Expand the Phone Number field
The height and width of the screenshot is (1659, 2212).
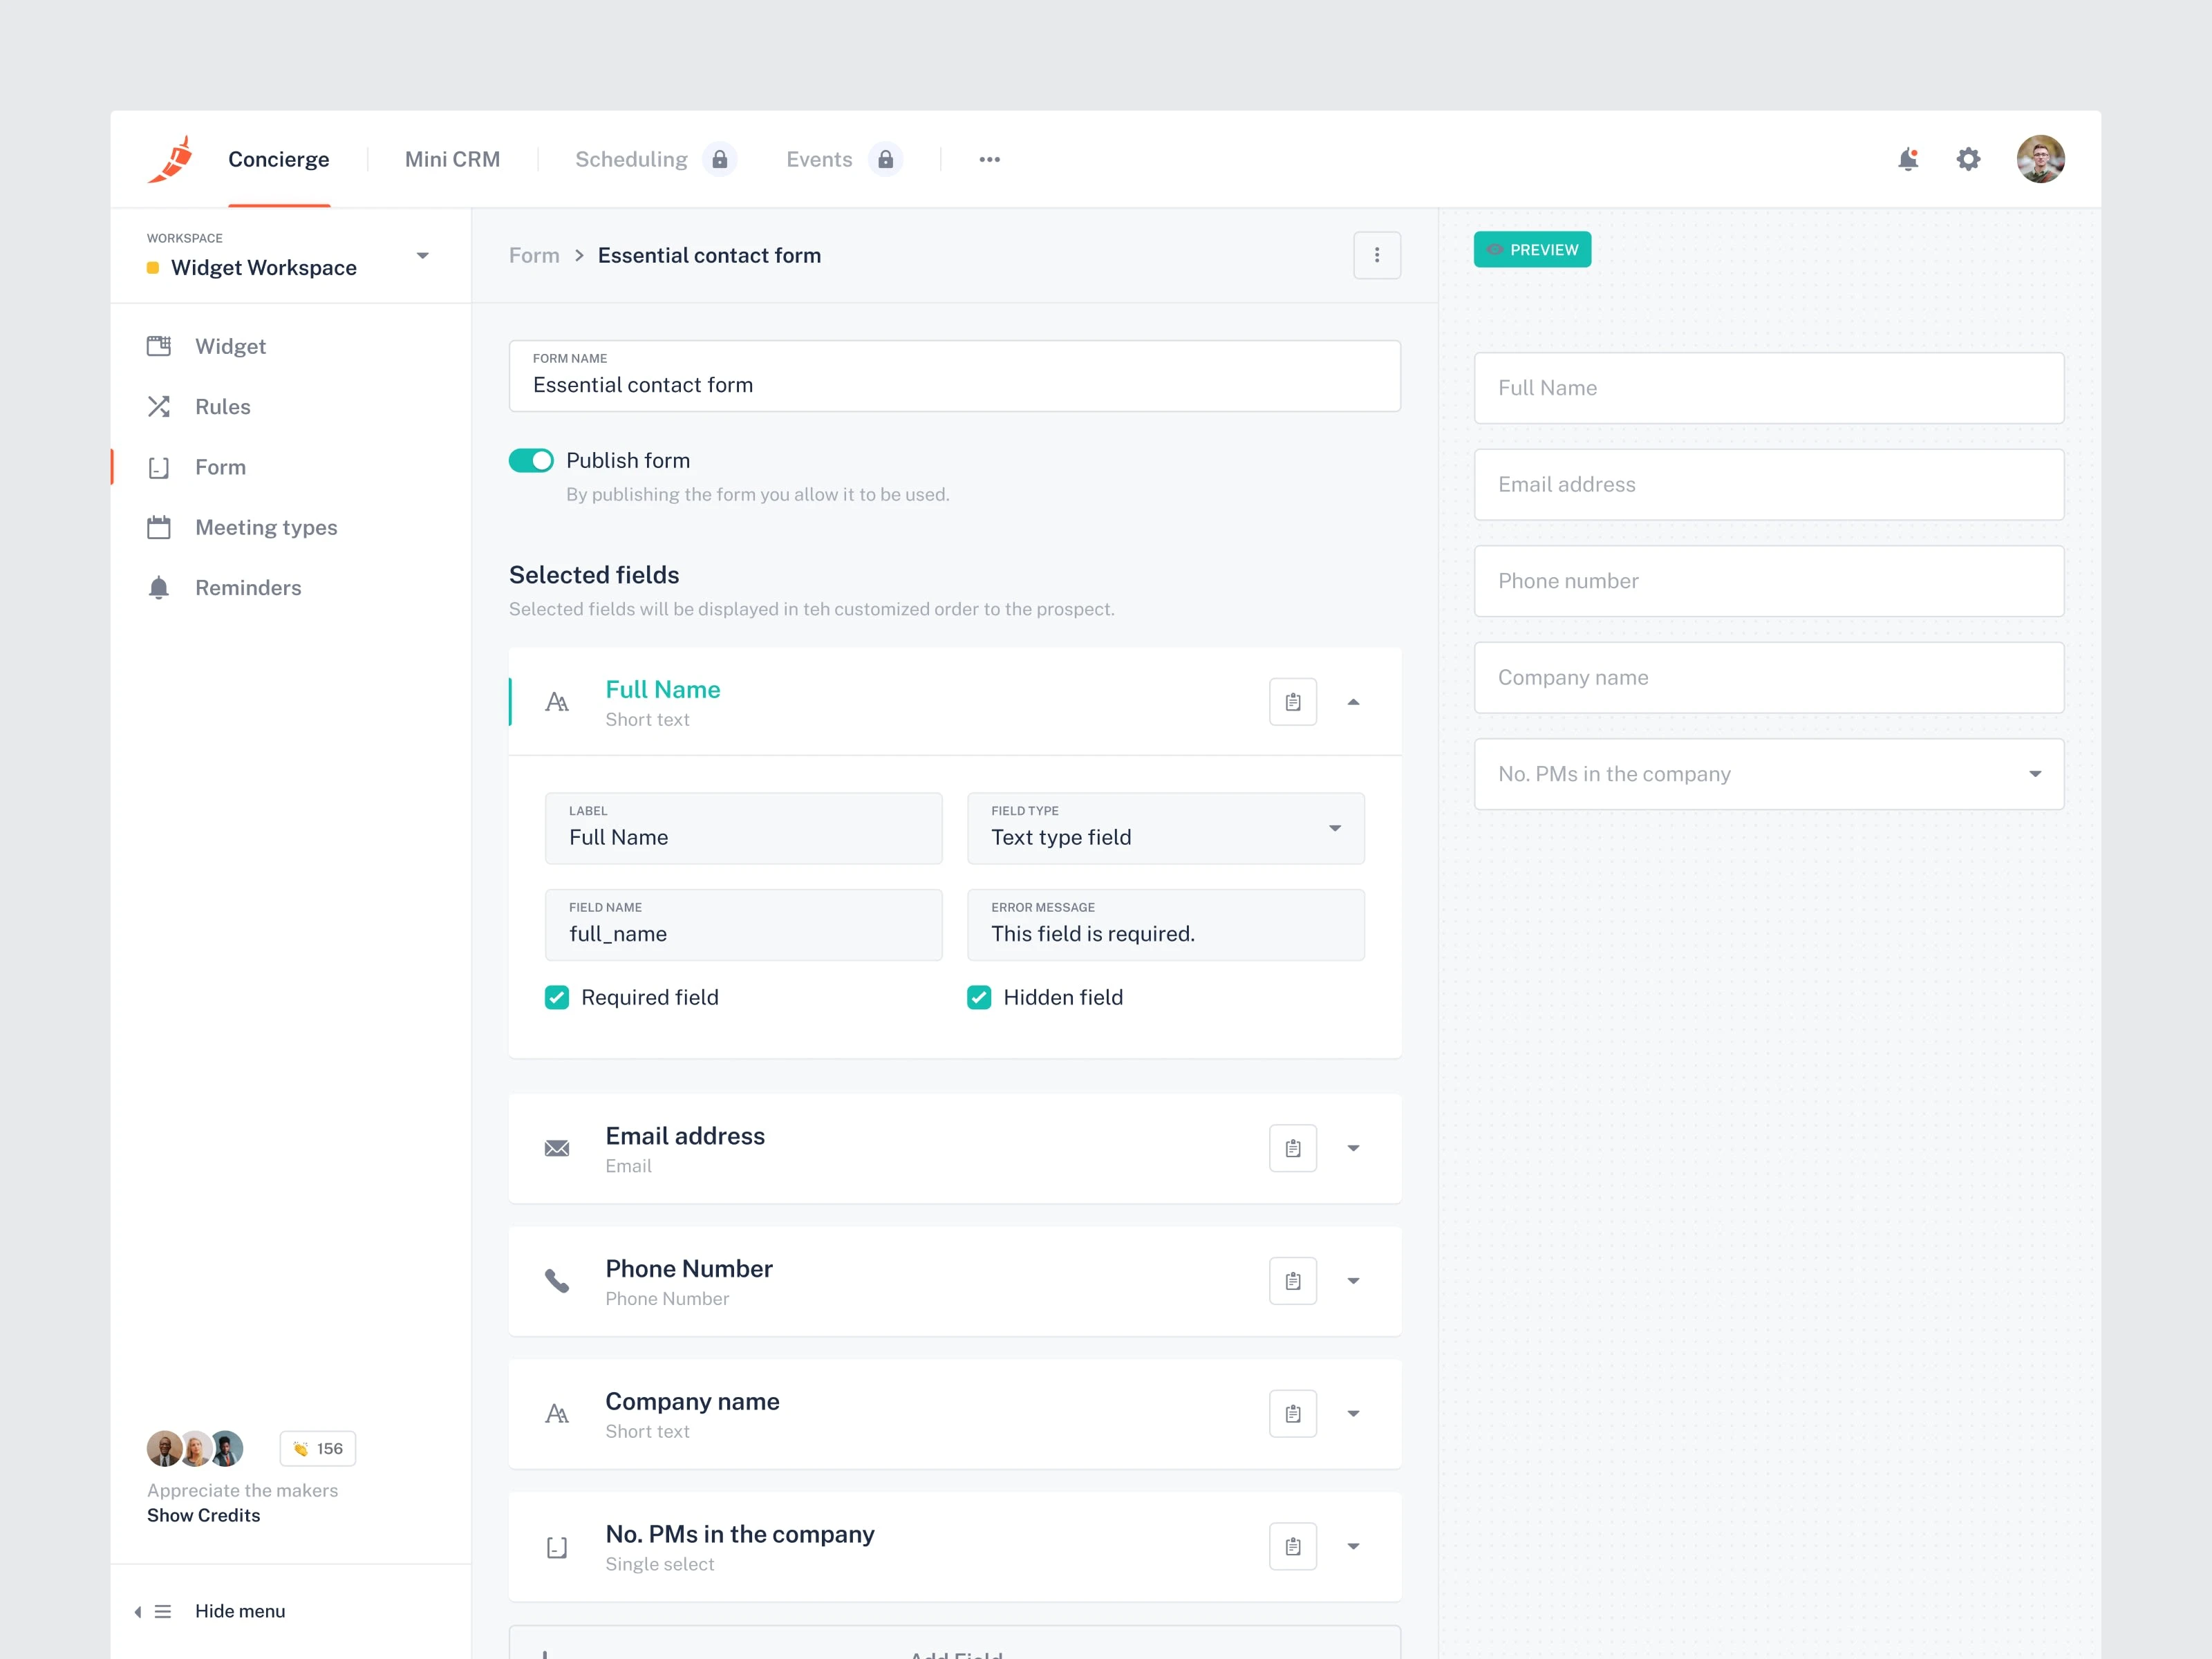point(1353,1281)
